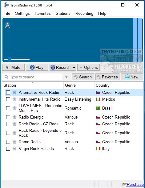Screen dimensions: 145x188
Task: Start playback with the Play button
Action: coord(37,67)
